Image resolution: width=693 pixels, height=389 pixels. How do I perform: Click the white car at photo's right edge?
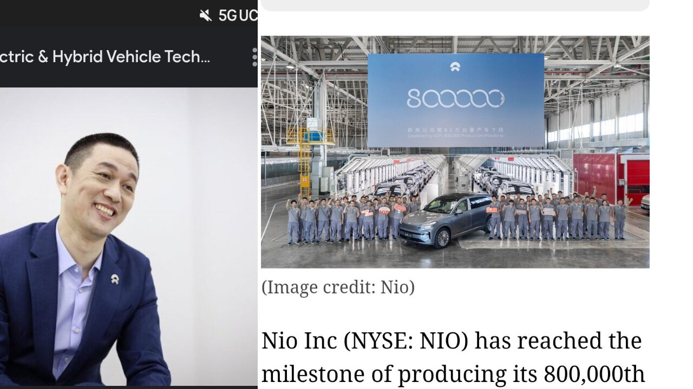645,203
